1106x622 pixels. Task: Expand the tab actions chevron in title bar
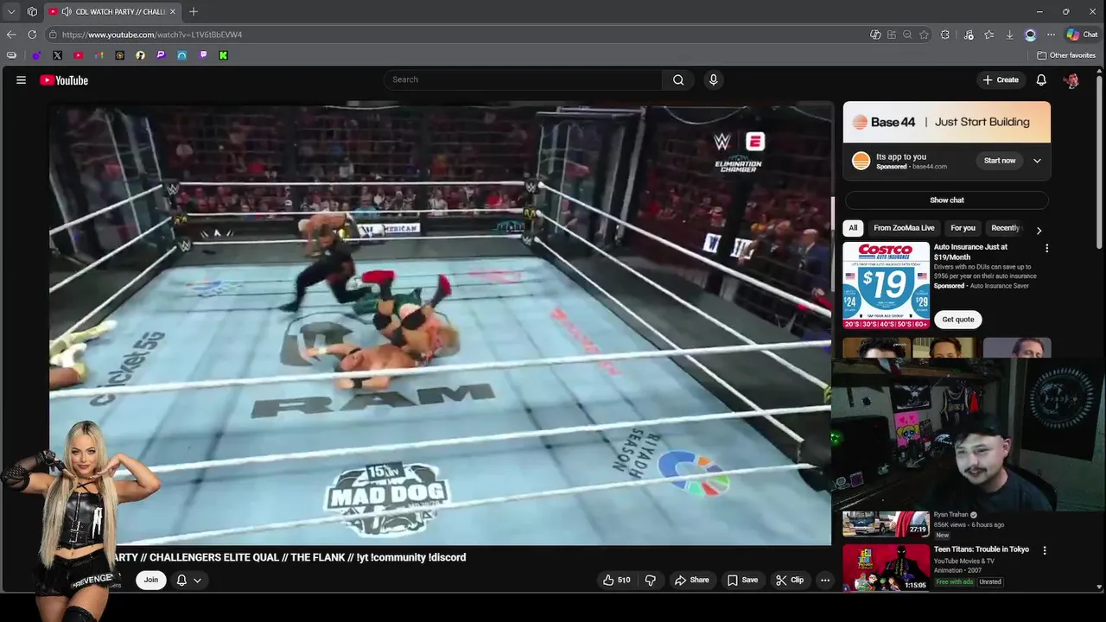(11, 11)
